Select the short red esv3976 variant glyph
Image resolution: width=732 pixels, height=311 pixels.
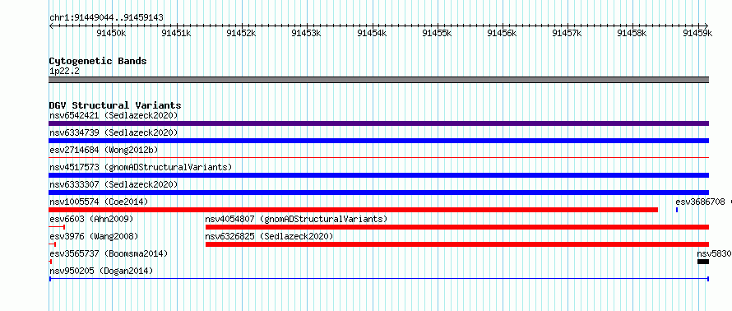tap(53, 244)
